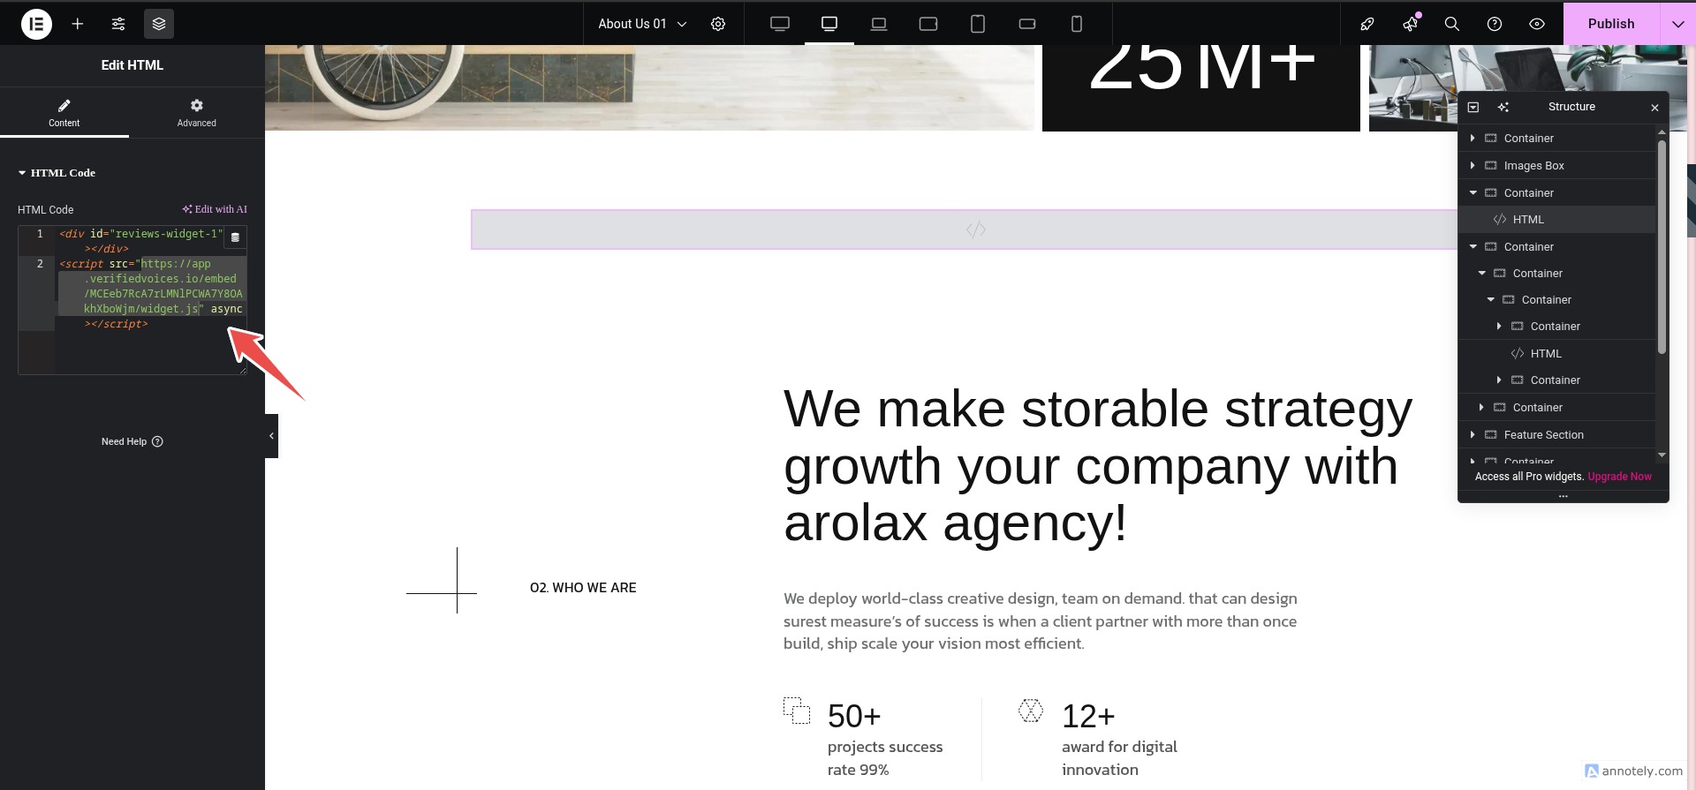Open the Finder search icon
1696x790 pixels.
(x=1452, y=24)
